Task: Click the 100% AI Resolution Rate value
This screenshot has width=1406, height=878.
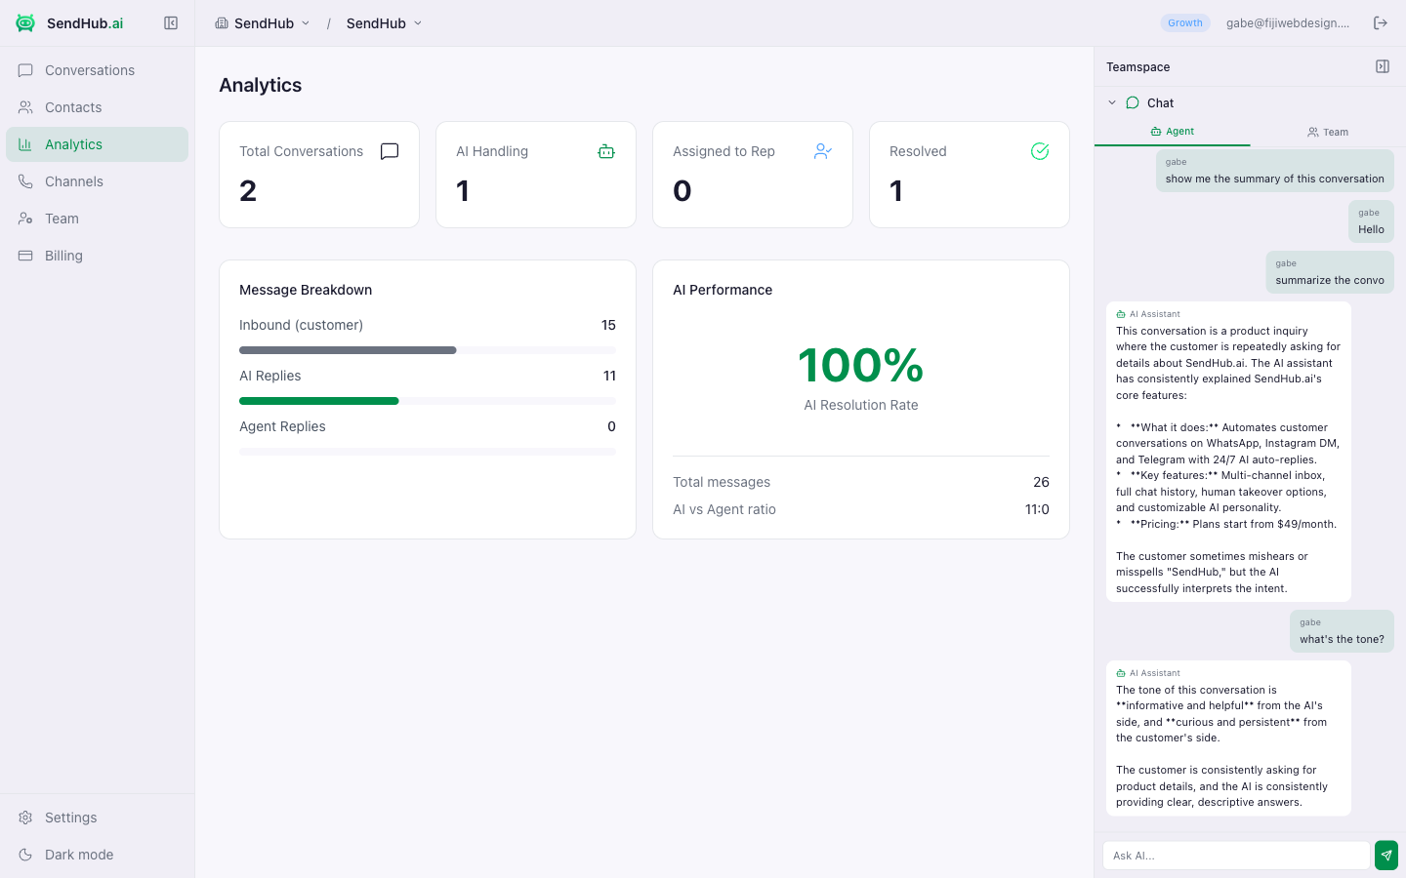Action: tap(861, 365)
